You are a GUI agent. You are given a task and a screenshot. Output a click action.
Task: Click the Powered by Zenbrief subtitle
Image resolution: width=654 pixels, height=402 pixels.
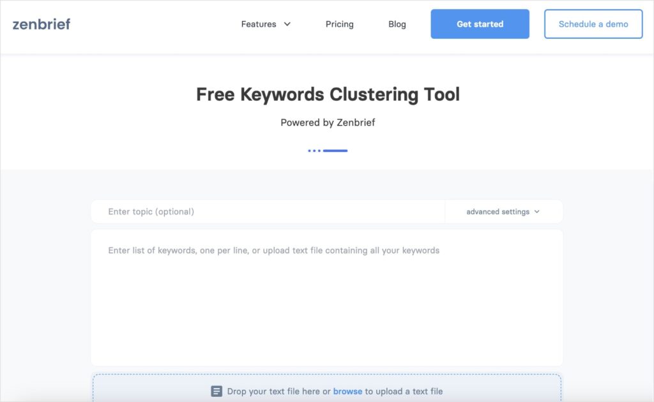(327, 123)
